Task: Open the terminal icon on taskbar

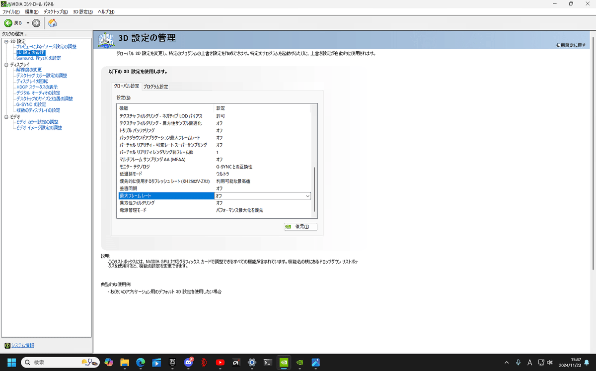Action: click(268, 362)
